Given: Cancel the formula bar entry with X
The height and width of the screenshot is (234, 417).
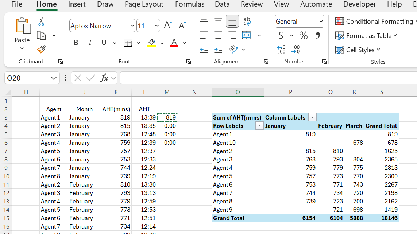Looking at the screenshot, I should [x=78, y=78].
